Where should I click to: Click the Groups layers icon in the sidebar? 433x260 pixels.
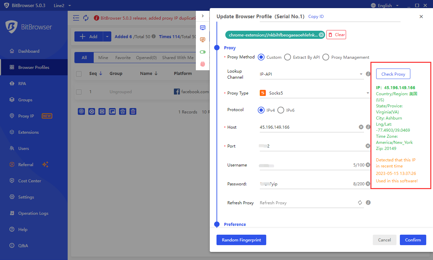point(12,100)
